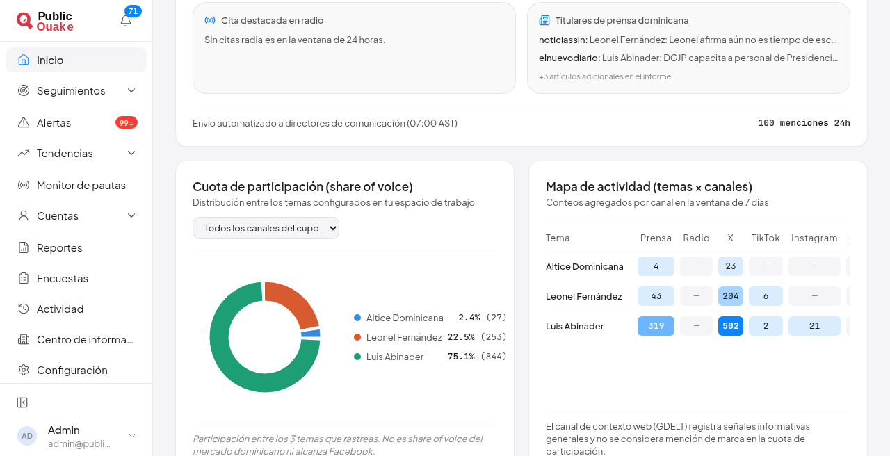Open Actividad in sidebar
This screenshot has width=890, height=456.
(76, 309)
